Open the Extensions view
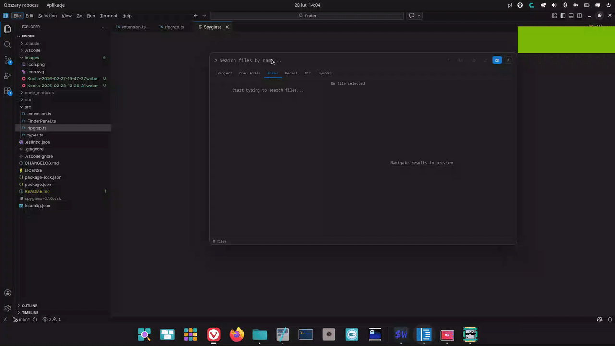615x346 pixels. tap(7, 91)
